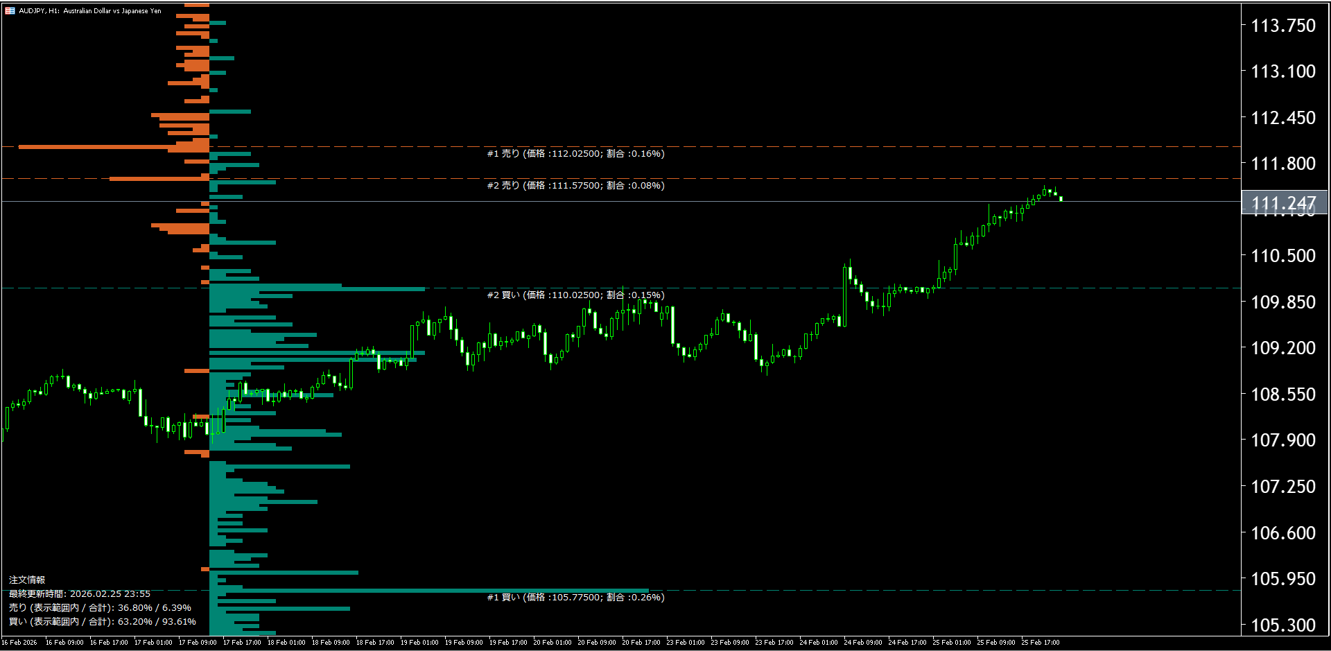
Task: Click the 24 Feb 01:00 time axis label
Action: (819, 643)
